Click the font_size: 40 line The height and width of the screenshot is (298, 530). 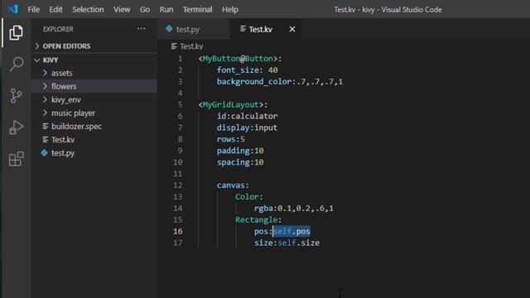coord(247,70)
